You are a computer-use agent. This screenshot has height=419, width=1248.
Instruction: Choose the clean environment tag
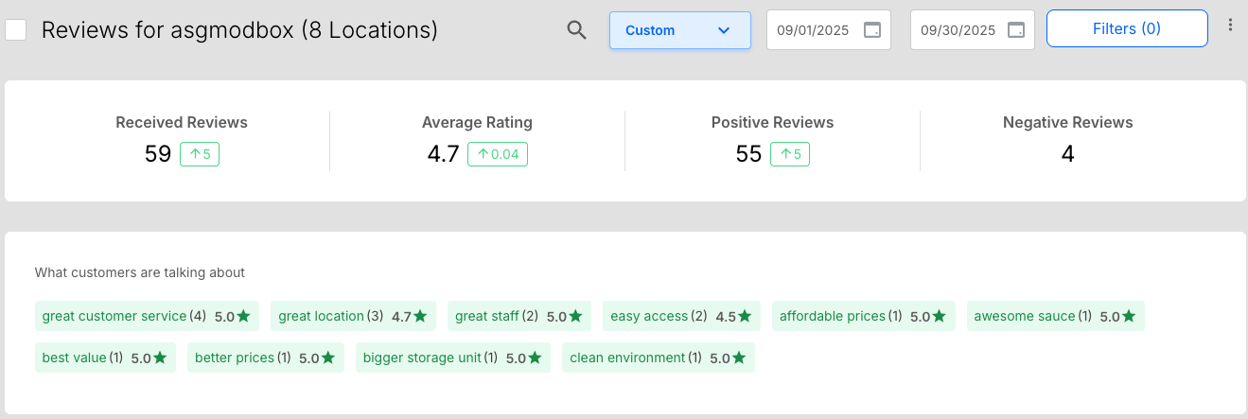(x=658, y=358)
